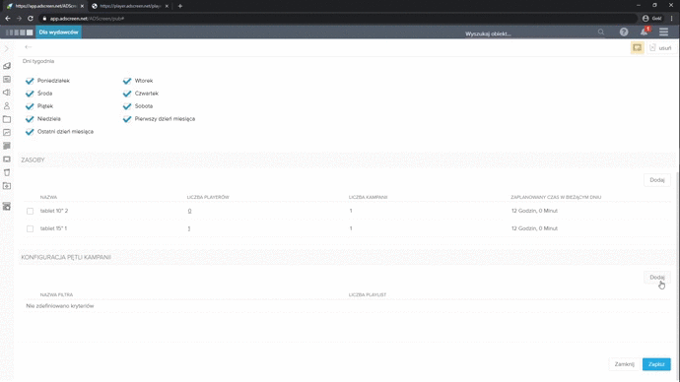Open the browser three-dot menu
Image resolution: width=680 pixels, height=382 pixels.
click(x=672, y=18)
